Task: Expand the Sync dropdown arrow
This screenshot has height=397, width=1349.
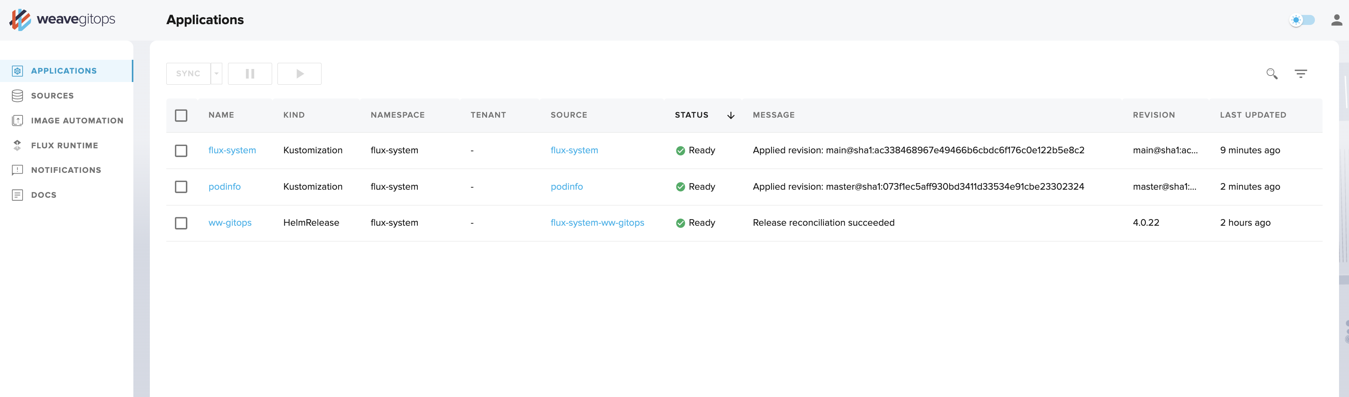Action: 216,73
